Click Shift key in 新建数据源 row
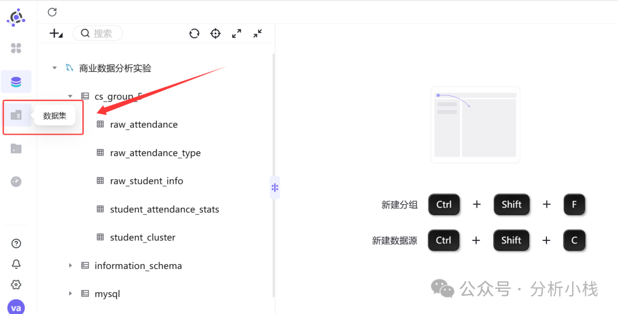 (x=511, y=240)
